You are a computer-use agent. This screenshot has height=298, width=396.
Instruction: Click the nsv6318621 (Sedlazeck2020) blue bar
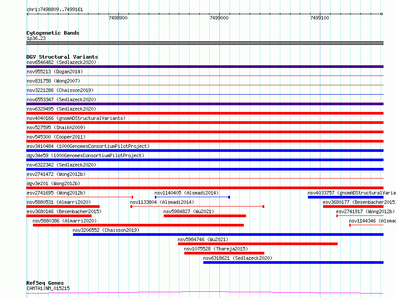point(294,262)
